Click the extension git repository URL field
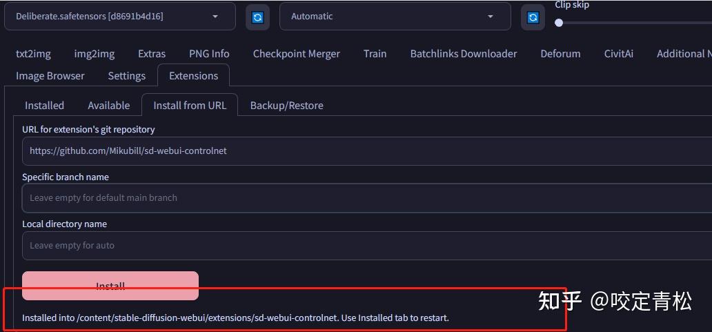 (x=366, y=150)
